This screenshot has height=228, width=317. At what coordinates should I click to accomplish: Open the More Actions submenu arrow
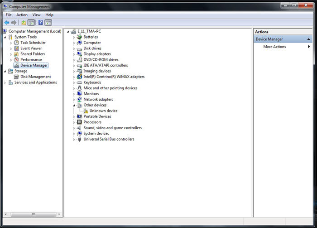[309, 47]
